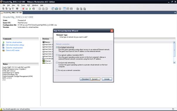
Task: Click the 'Network Type' wizard heading
Action: pos(62,35)
